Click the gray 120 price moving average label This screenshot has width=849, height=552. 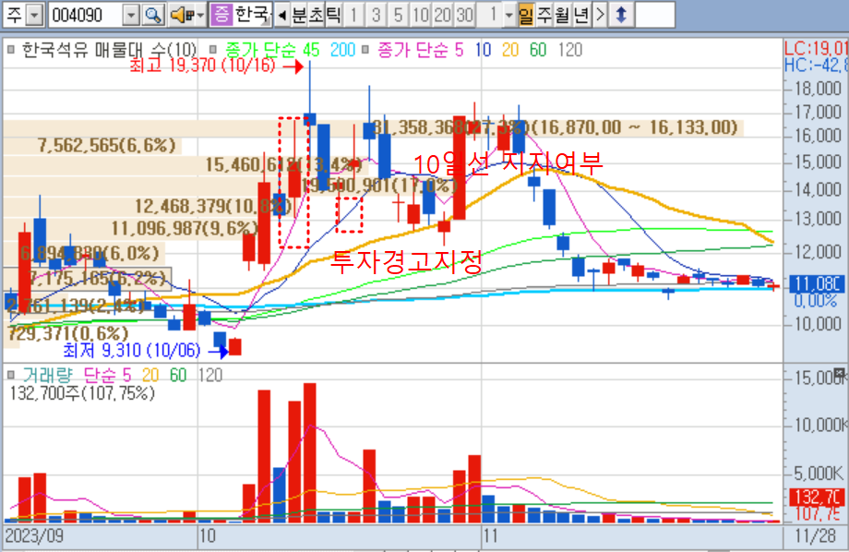(569, 50)
